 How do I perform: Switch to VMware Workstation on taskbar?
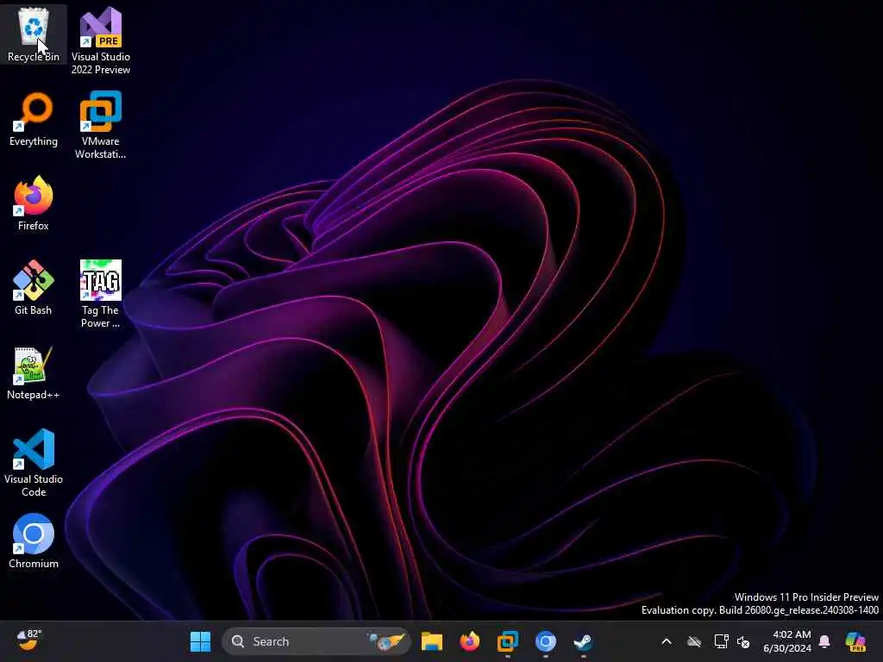tap(507, 641)
